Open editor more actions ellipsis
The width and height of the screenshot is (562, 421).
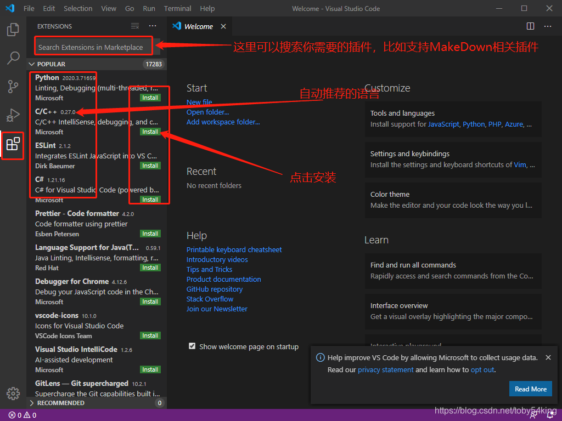(x=547, y=26)
